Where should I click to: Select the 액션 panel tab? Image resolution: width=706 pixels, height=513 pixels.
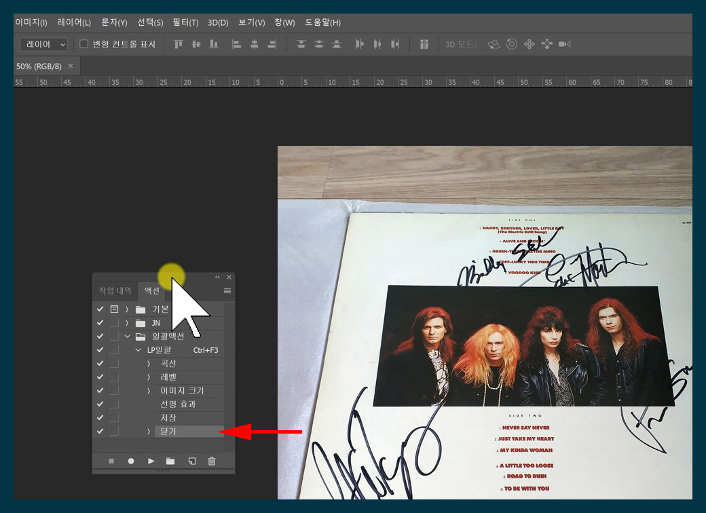152,290
